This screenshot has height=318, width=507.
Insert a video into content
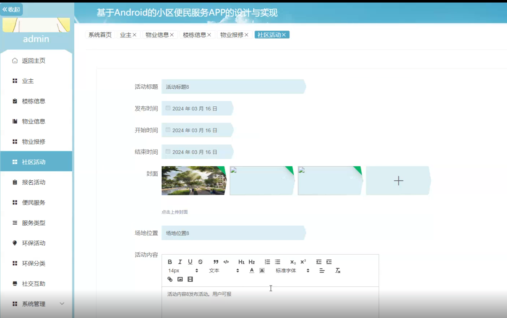pos(190,279)
